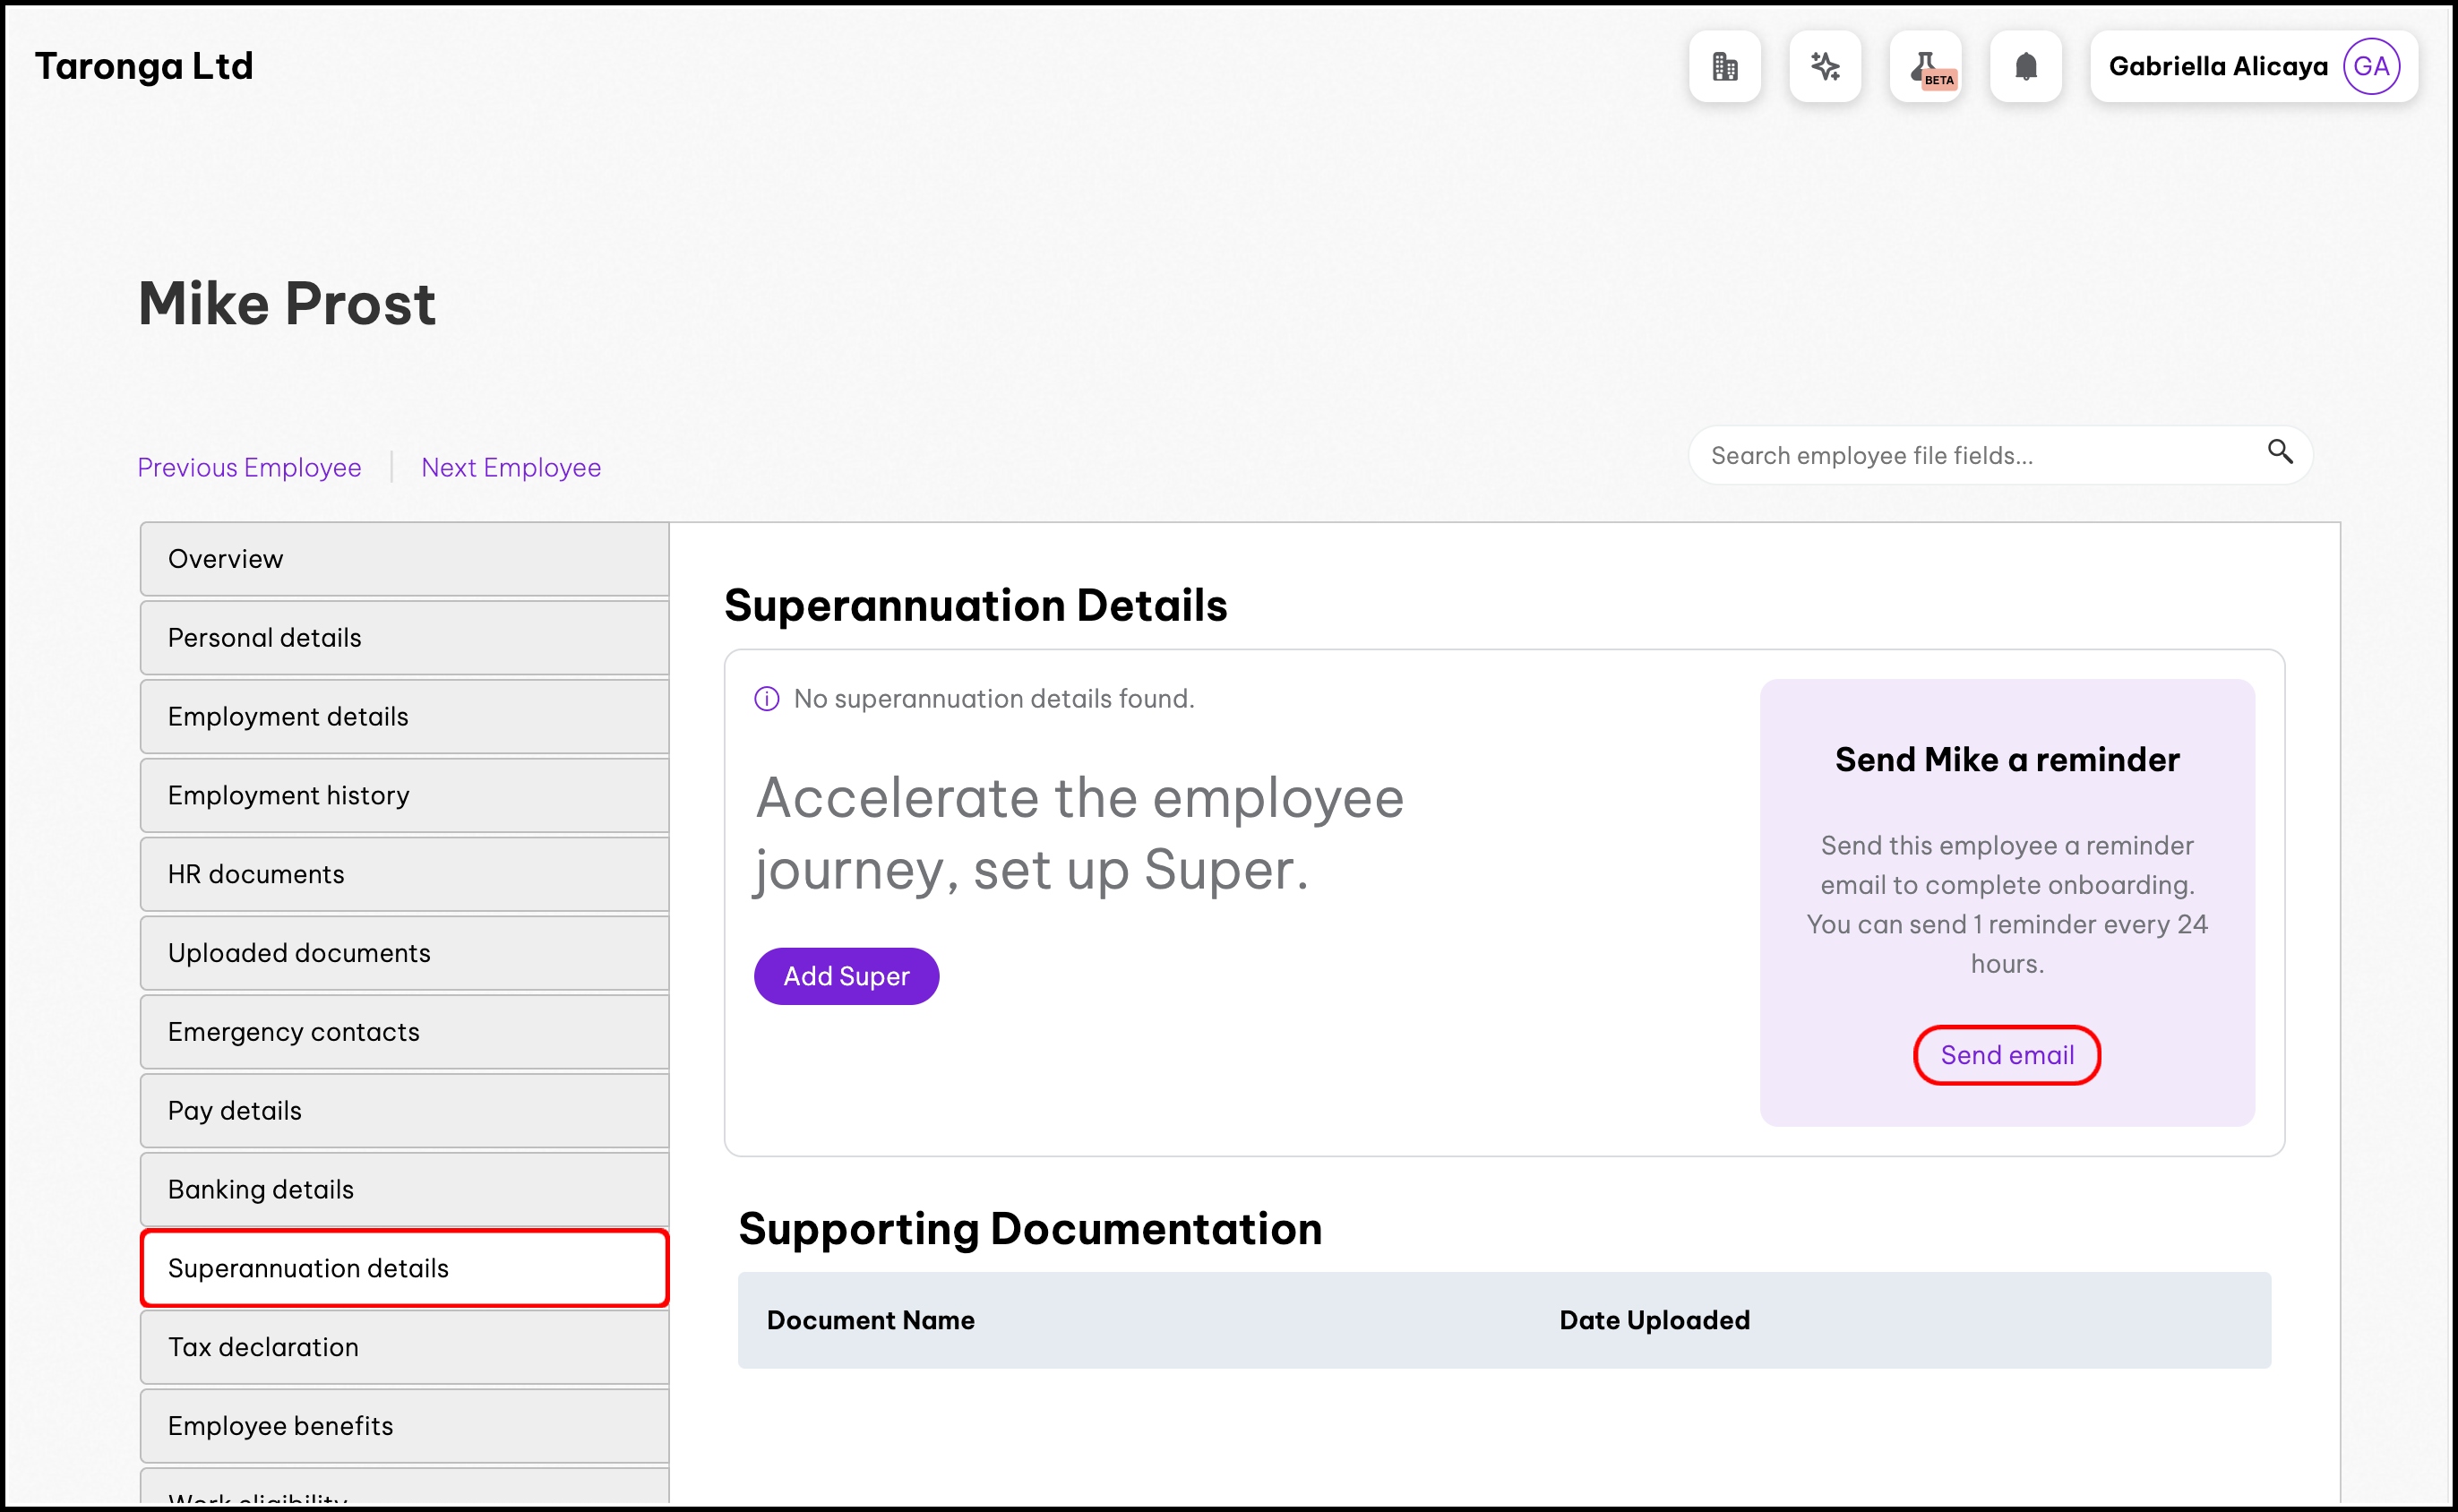Open the Overview tab
Image resolution: width=2458 pixels, height=1512 pixels.
click(404, 559)
